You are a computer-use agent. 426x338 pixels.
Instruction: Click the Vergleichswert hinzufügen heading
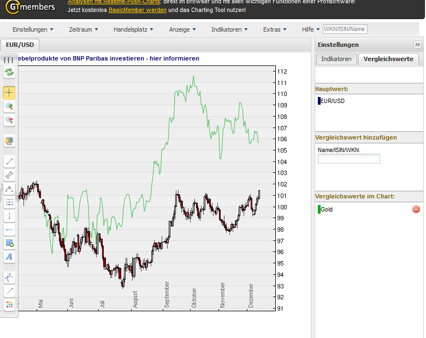(356, 137)
